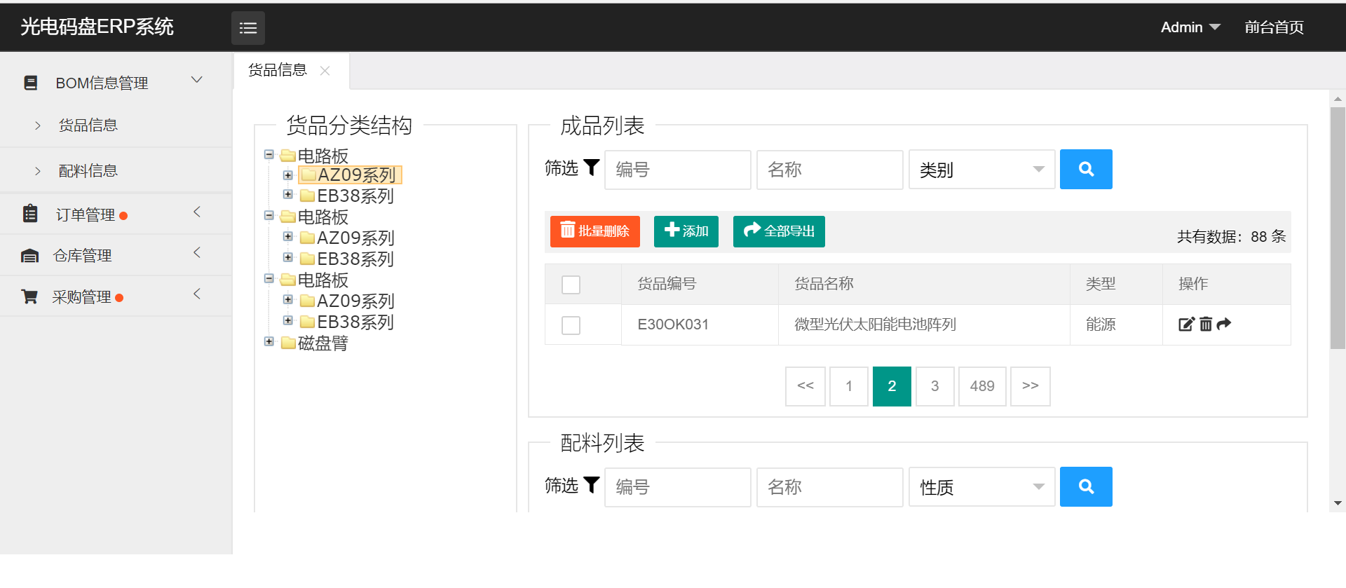This screenshot has height=588, width=1346.
Task: Click the 磁盘臂 folder icon
Action: click(288, 343)
